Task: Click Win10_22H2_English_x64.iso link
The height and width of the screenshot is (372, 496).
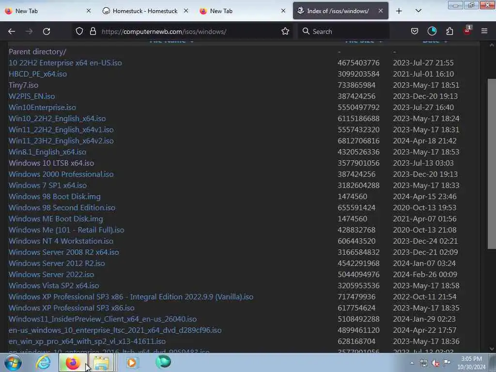Action: 57,118
